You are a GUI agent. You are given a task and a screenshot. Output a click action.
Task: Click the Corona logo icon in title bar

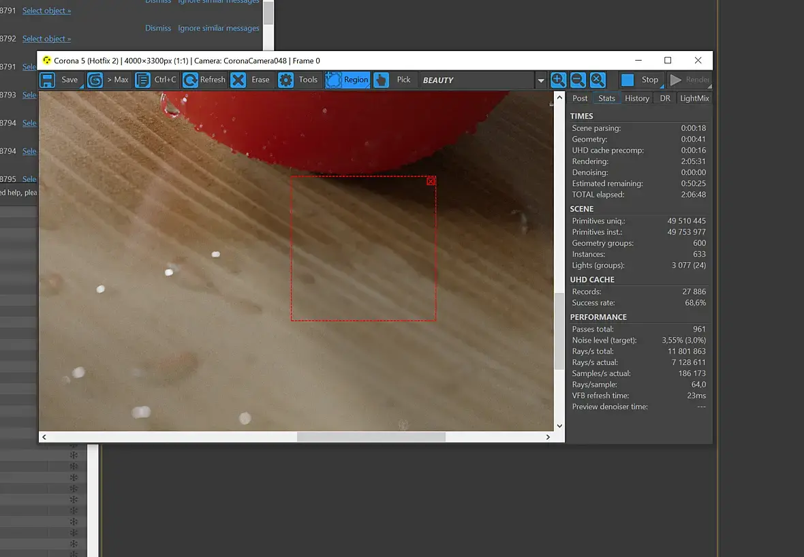tap(46, 61)
